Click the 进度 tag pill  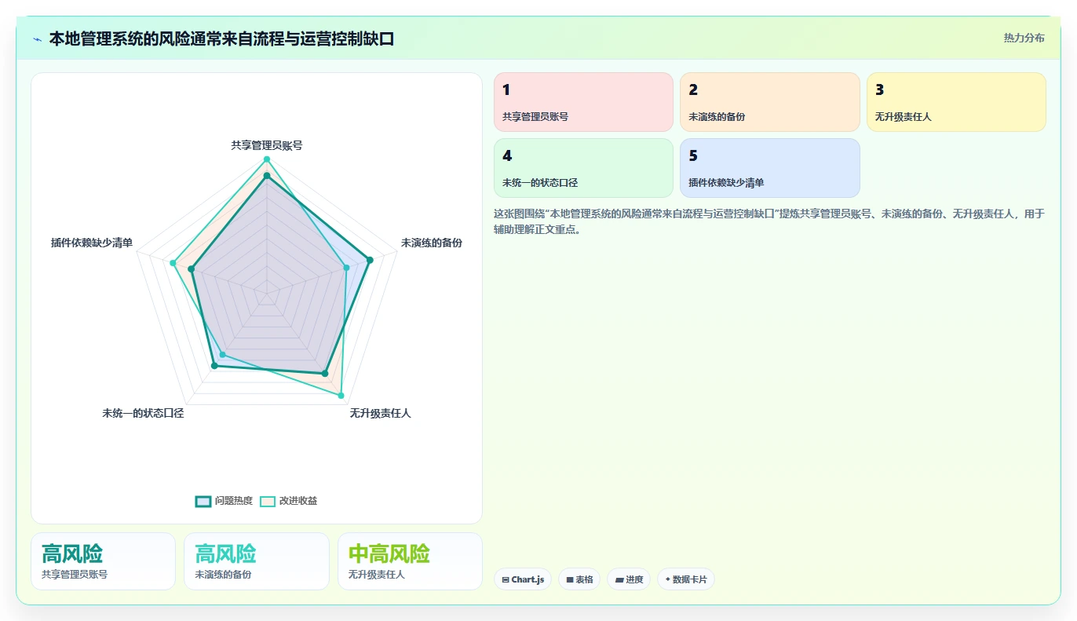tap(629, 579)
